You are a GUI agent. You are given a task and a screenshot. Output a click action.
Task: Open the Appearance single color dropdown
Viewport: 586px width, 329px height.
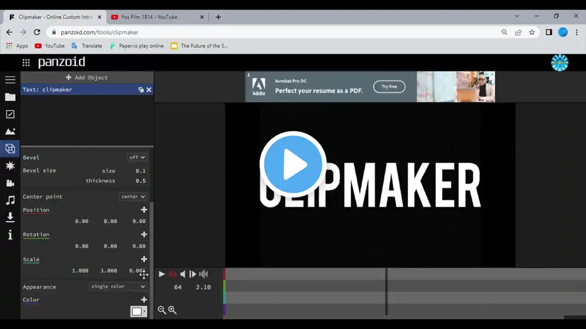coord(118,287)
